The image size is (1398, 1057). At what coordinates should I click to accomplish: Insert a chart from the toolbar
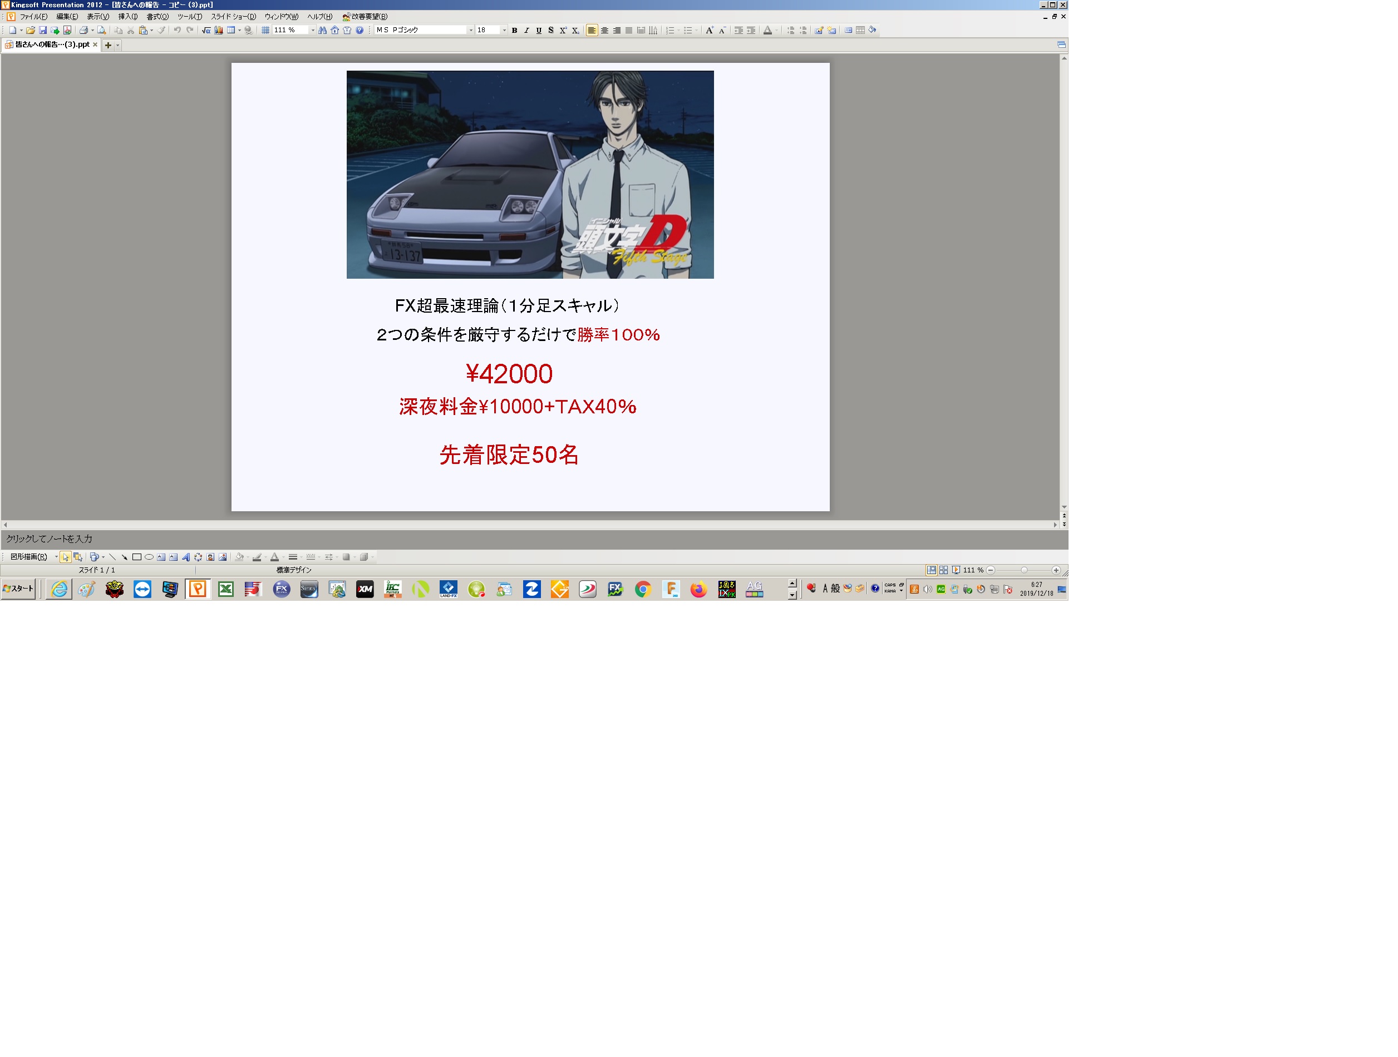[x=219, y=31]
